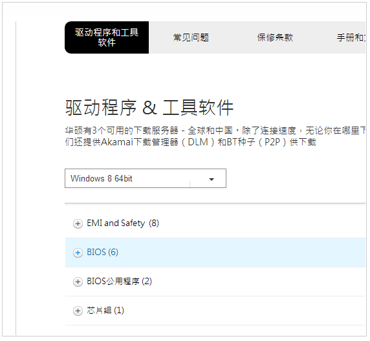Select the Windows 8 64bit combo box text
370x341 pixels.
102,179
